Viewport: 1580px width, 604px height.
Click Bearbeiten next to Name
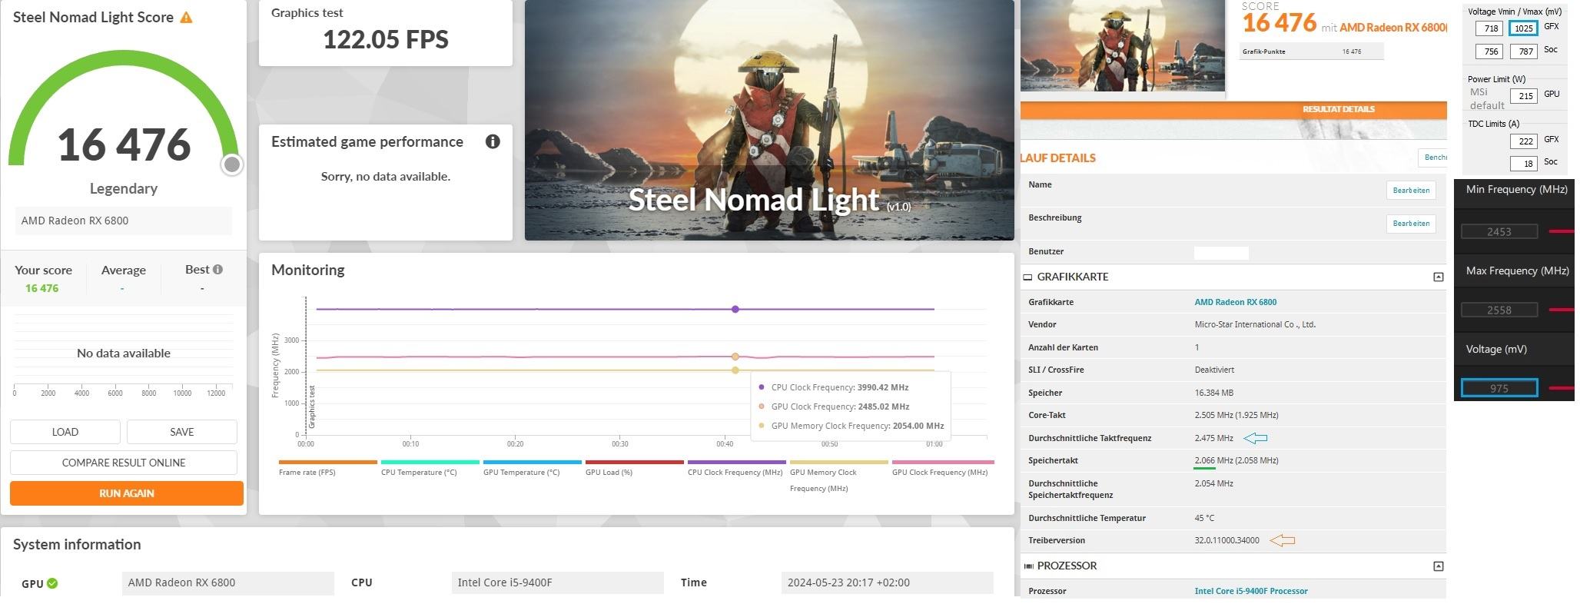coord(1411,191)
